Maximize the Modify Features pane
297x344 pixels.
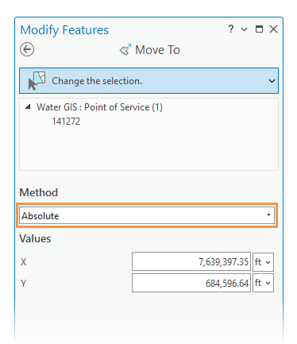(x=259, y=29)
